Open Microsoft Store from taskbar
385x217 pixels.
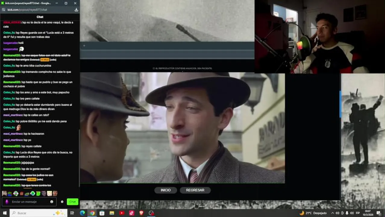point(102,213)
